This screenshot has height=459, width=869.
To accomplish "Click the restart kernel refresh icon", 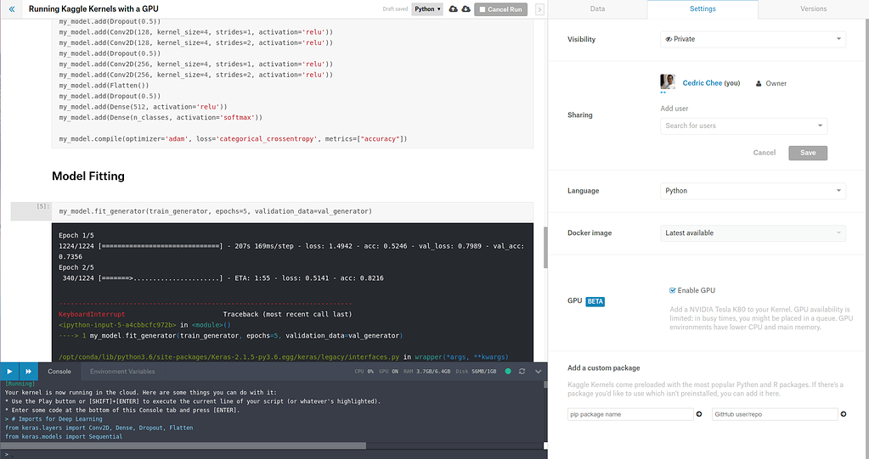I will (523, 372).
